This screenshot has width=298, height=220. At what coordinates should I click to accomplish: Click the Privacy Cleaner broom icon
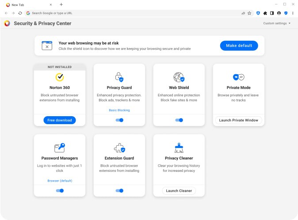click(179, 148)
